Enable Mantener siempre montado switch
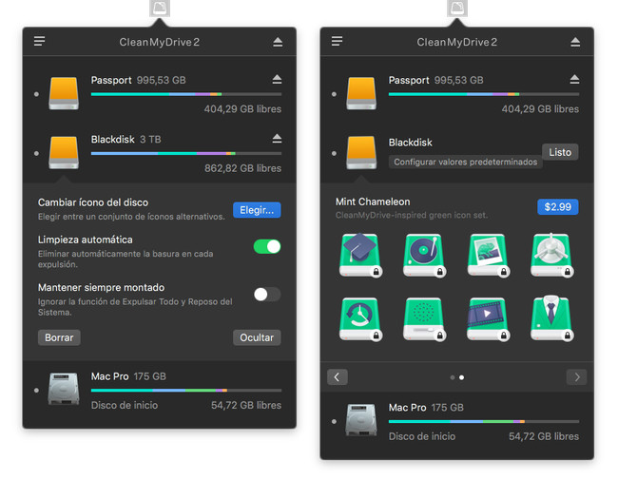The width and height of the screenshot is (618, 499). coord(267,294)
